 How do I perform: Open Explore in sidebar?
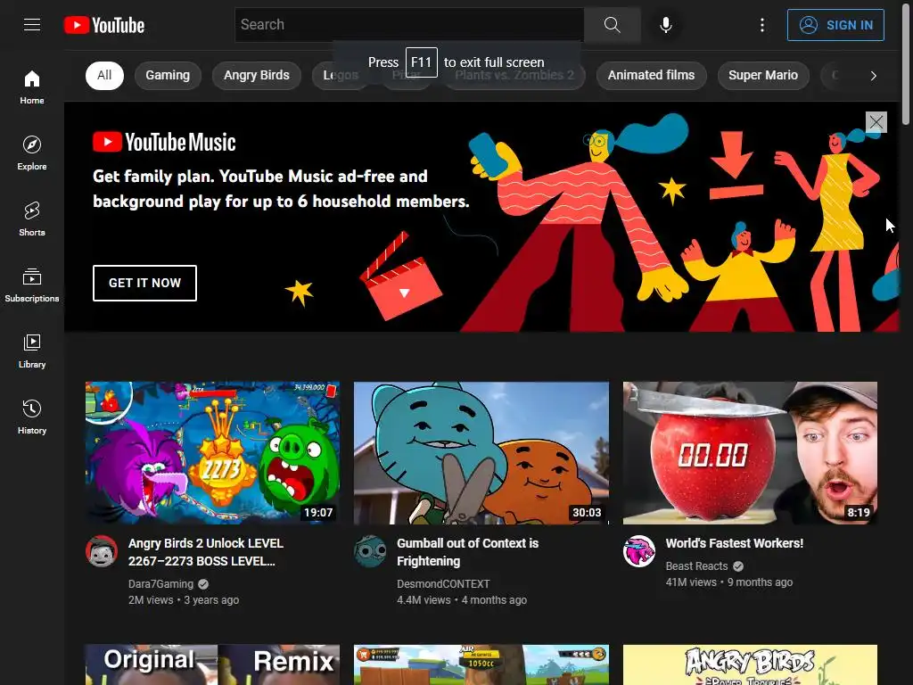pyautogui.click(x=32, y=153)
